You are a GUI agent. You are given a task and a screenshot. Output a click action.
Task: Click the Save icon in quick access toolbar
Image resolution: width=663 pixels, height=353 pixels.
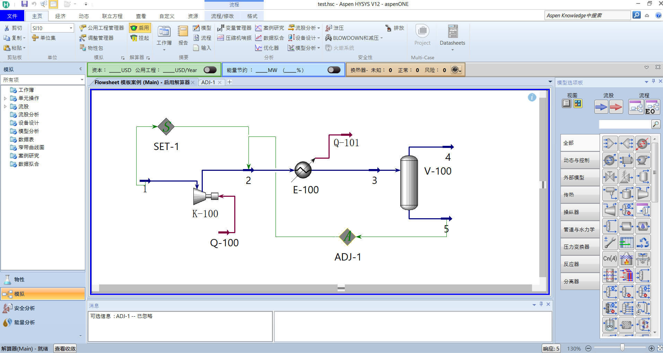(x=24, y=4)
